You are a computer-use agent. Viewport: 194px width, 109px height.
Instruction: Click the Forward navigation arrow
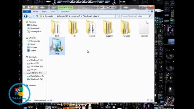[30, 16]
